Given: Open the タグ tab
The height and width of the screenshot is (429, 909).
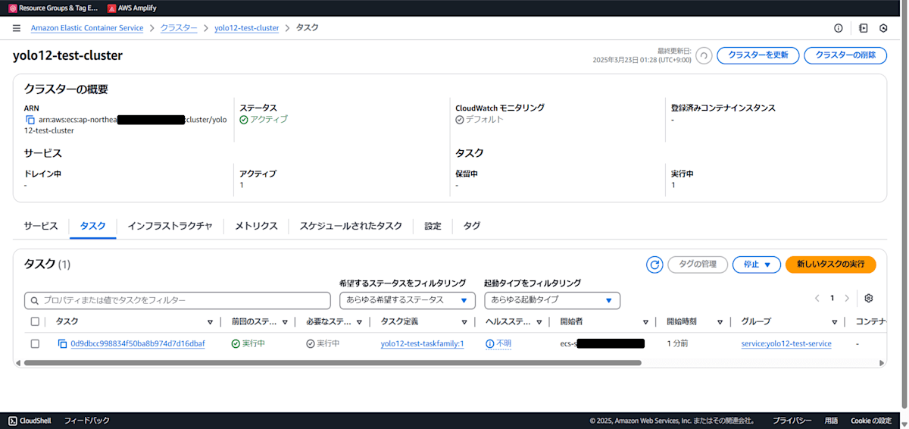Looking at the screenshot, I should (x=471, y=226).
